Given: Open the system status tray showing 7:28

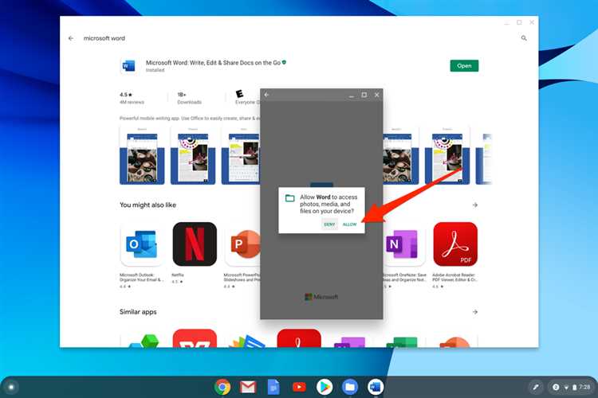Looking at the screenshot, I should tap(571, 387).
